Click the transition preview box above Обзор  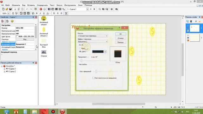point(118,54)
